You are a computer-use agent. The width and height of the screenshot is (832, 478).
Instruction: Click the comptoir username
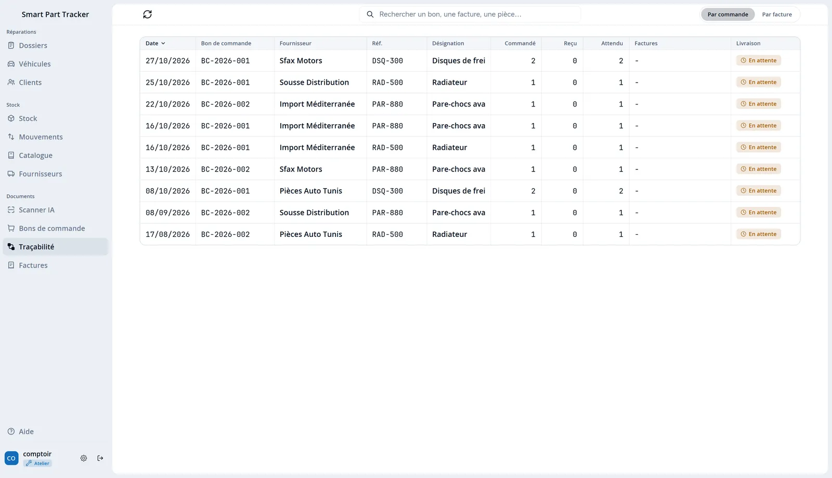click(37, 454)
